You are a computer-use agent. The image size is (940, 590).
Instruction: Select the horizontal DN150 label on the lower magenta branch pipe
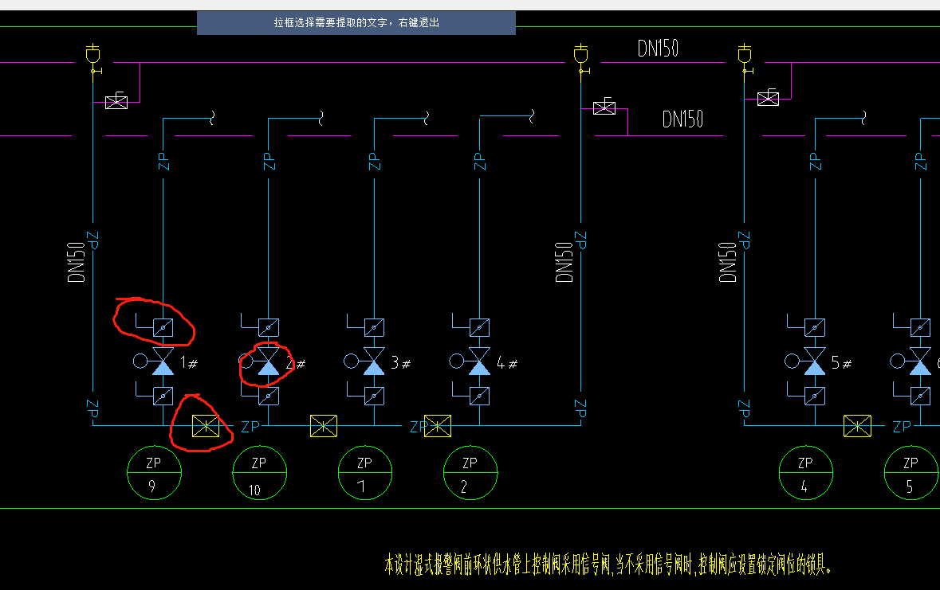click(x=682, y=119)
